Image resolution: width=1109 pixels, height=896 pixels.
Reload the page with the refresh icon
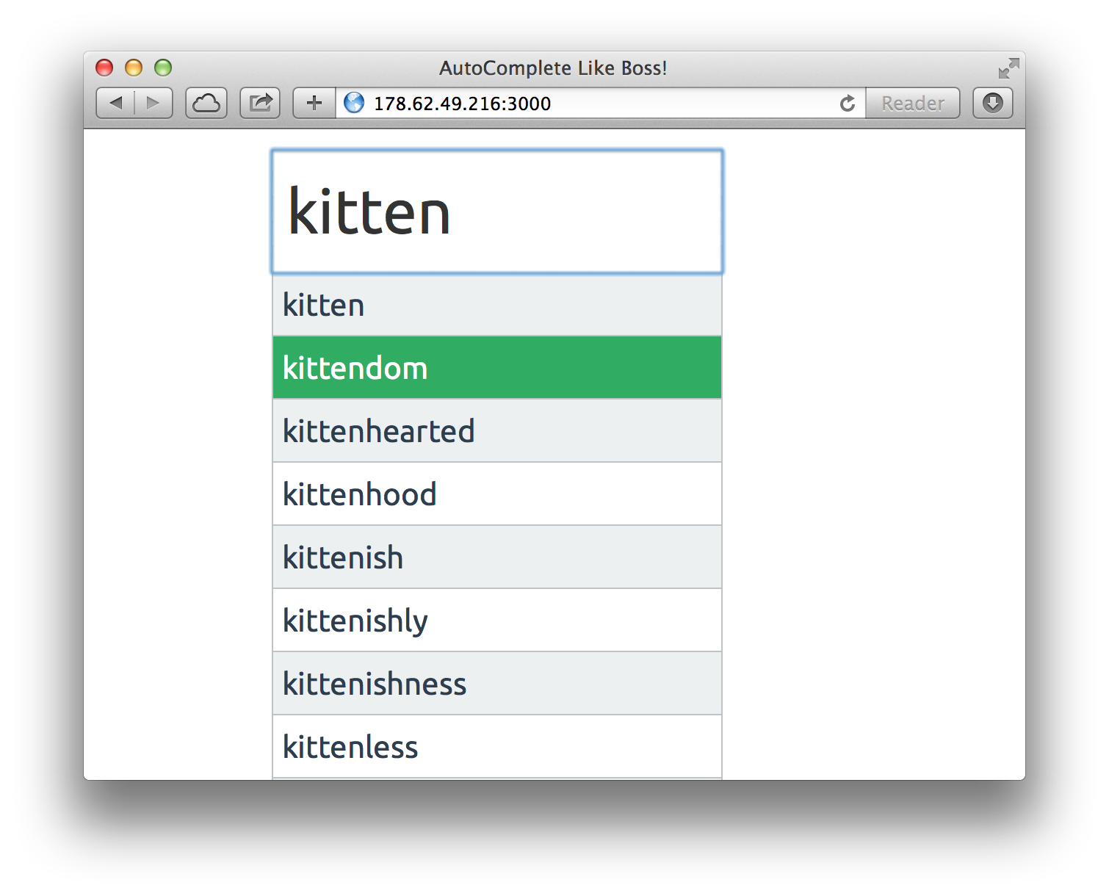point(848,104)
